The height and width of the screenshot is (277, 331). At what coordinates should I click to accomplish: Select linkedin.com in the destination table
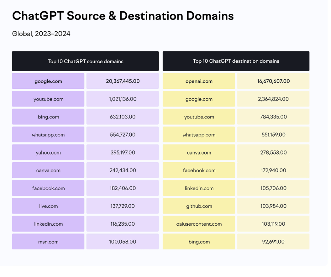[x=199, y=188]
